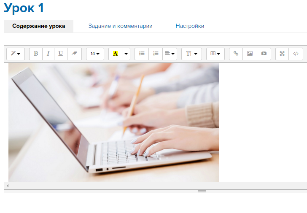
Task: Open the line height dropdown
Action: [191, 54]
